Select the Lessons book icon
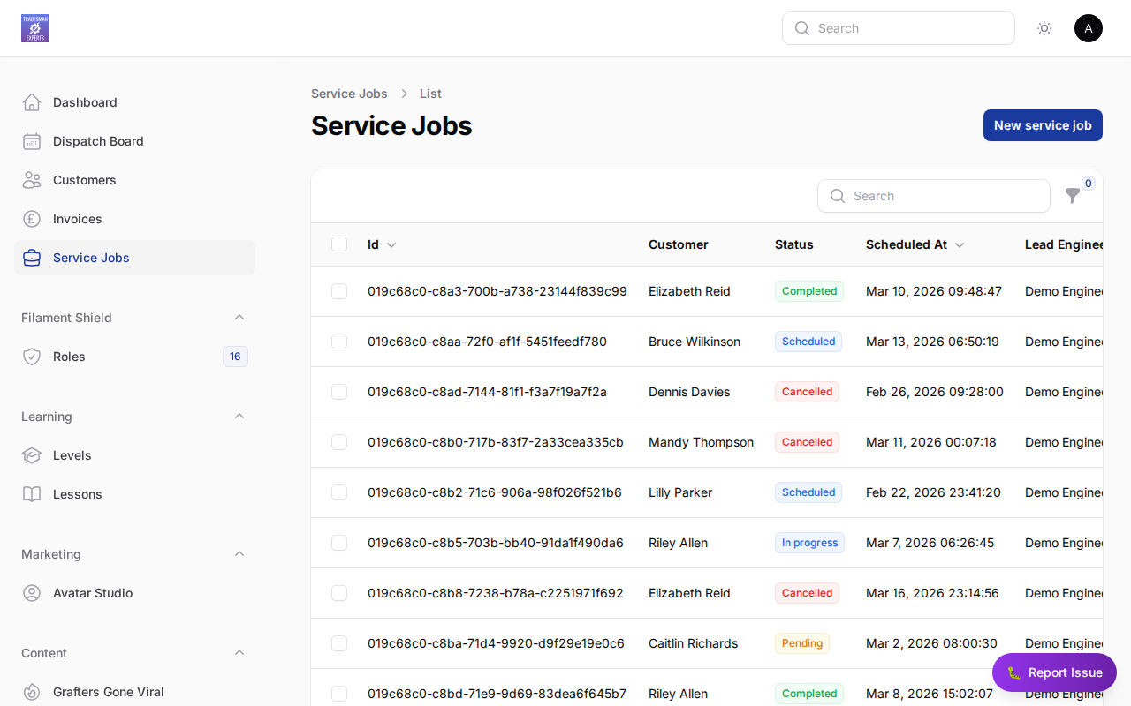The height and width of the screenshot is (706, 1131). pos(32,494)
